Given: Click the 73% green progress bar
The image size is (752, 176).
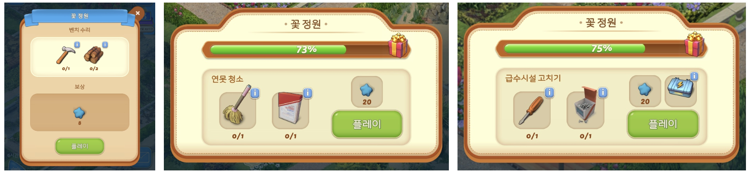Looking at the screenshot, I should (278, 50).
